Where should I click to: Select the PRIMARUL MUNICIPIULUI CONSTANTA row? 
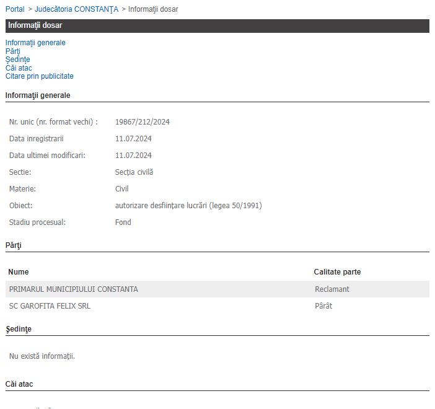pyautogui.click(x=74, y=289)
